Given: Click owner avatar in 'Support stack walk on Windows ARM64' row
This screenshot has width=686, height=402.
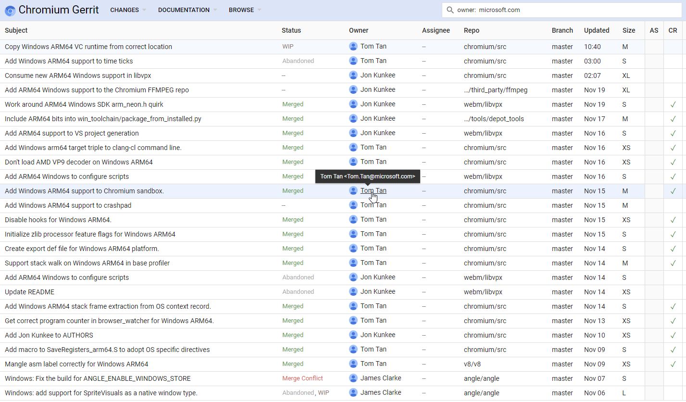Looking at the screenshot, I should pyautogui.click(x=353, y=263).
